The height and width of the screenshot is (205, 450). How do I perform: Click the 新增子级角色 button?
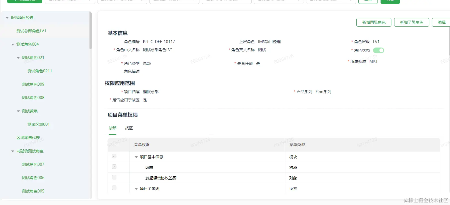412,22
